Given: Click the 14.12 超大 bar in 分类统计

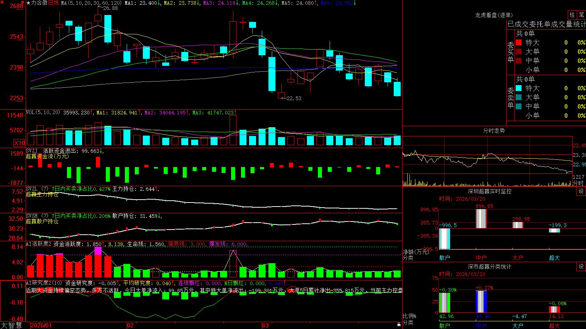Looking at the screenshot, I should pos(555,310).
